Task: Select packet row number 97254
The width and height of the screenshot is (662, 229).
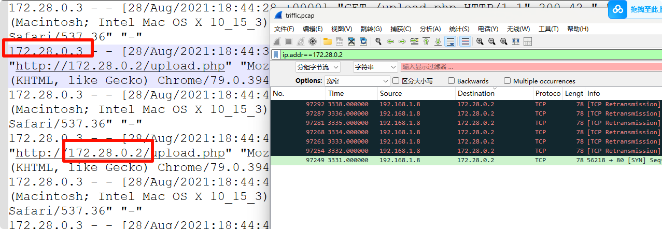Action: [466, 151]
